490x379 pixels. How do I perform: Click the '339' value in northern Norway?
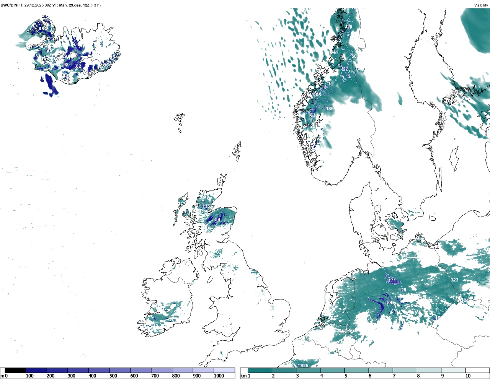[x=348, y=26]
